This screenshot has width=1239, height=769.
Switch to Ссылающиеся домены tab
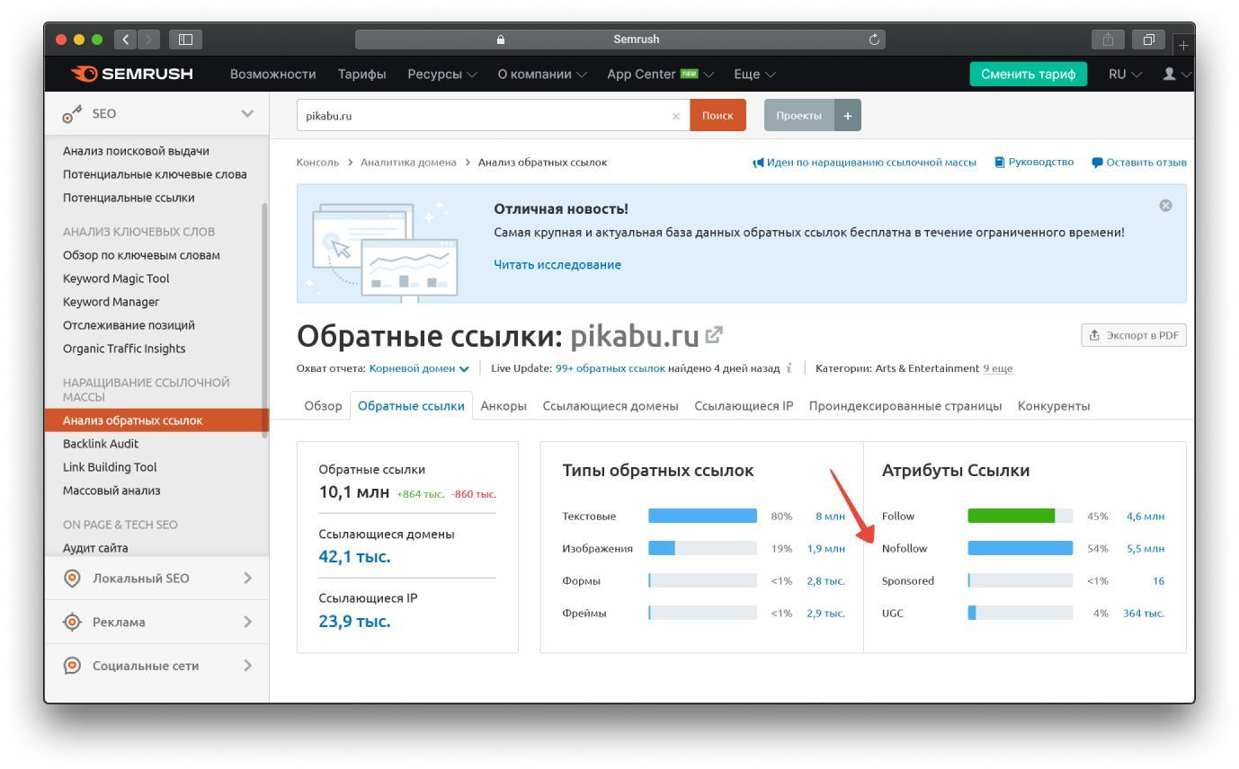click(x=611, y=405)
